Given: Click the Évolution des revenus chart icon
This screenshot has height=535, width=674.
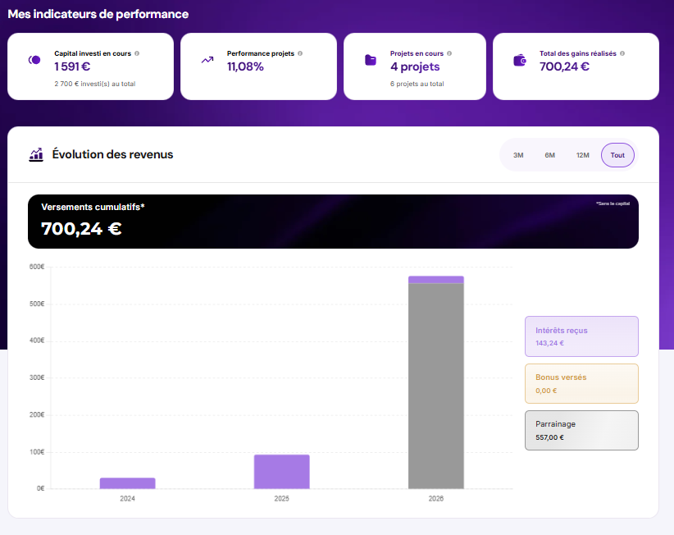Looking at the screenshot, I should click(x=36, y=154).
